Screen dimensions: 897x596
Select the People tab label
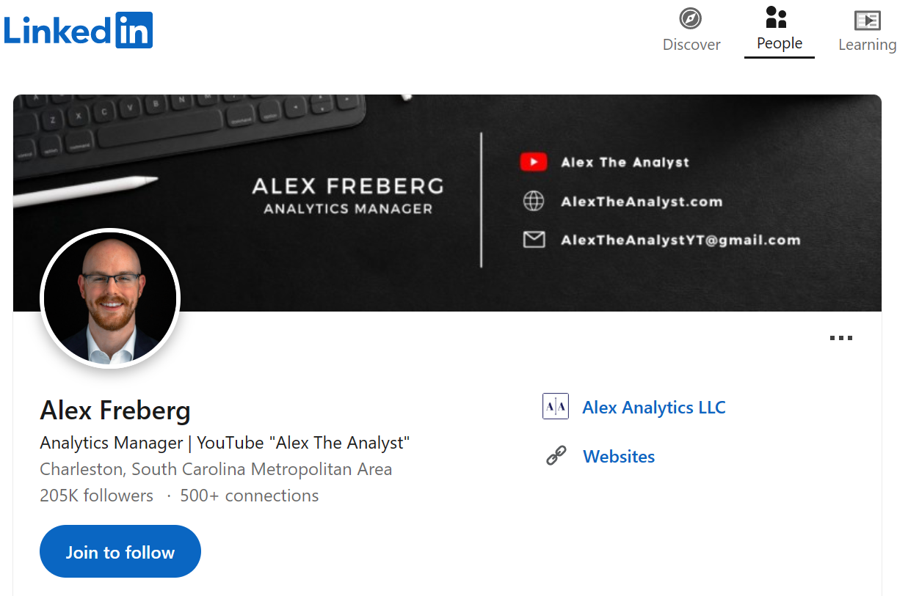[780, 43]
